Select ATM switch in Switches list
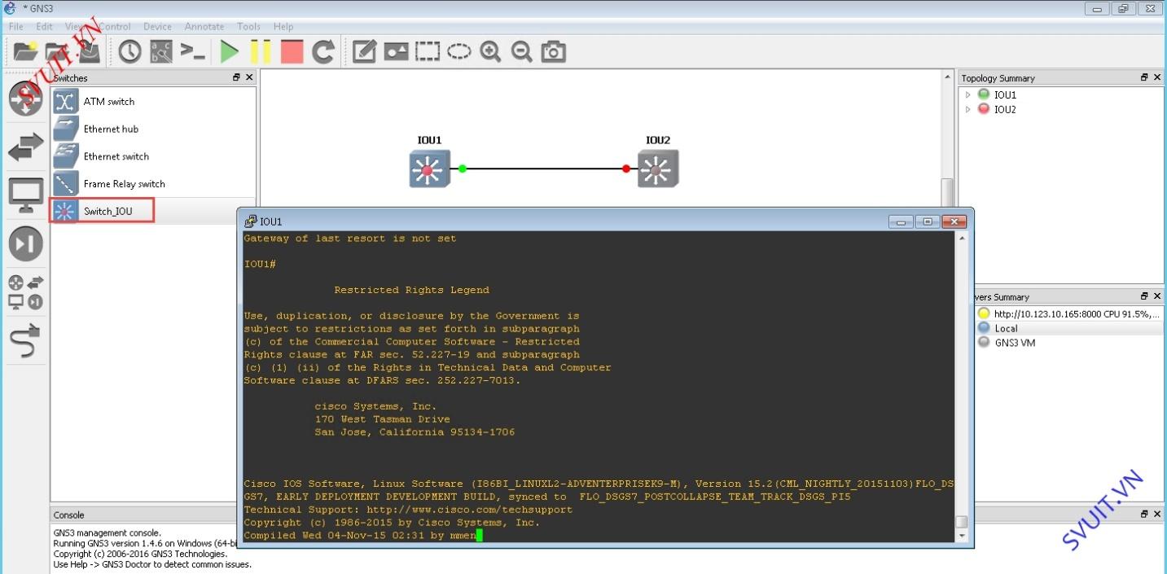The image size is (1167, 574). tap(152, 102)
